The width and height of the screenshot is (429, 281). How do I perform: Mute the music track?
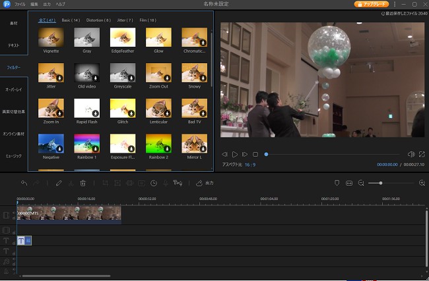[x=14, y=259]
